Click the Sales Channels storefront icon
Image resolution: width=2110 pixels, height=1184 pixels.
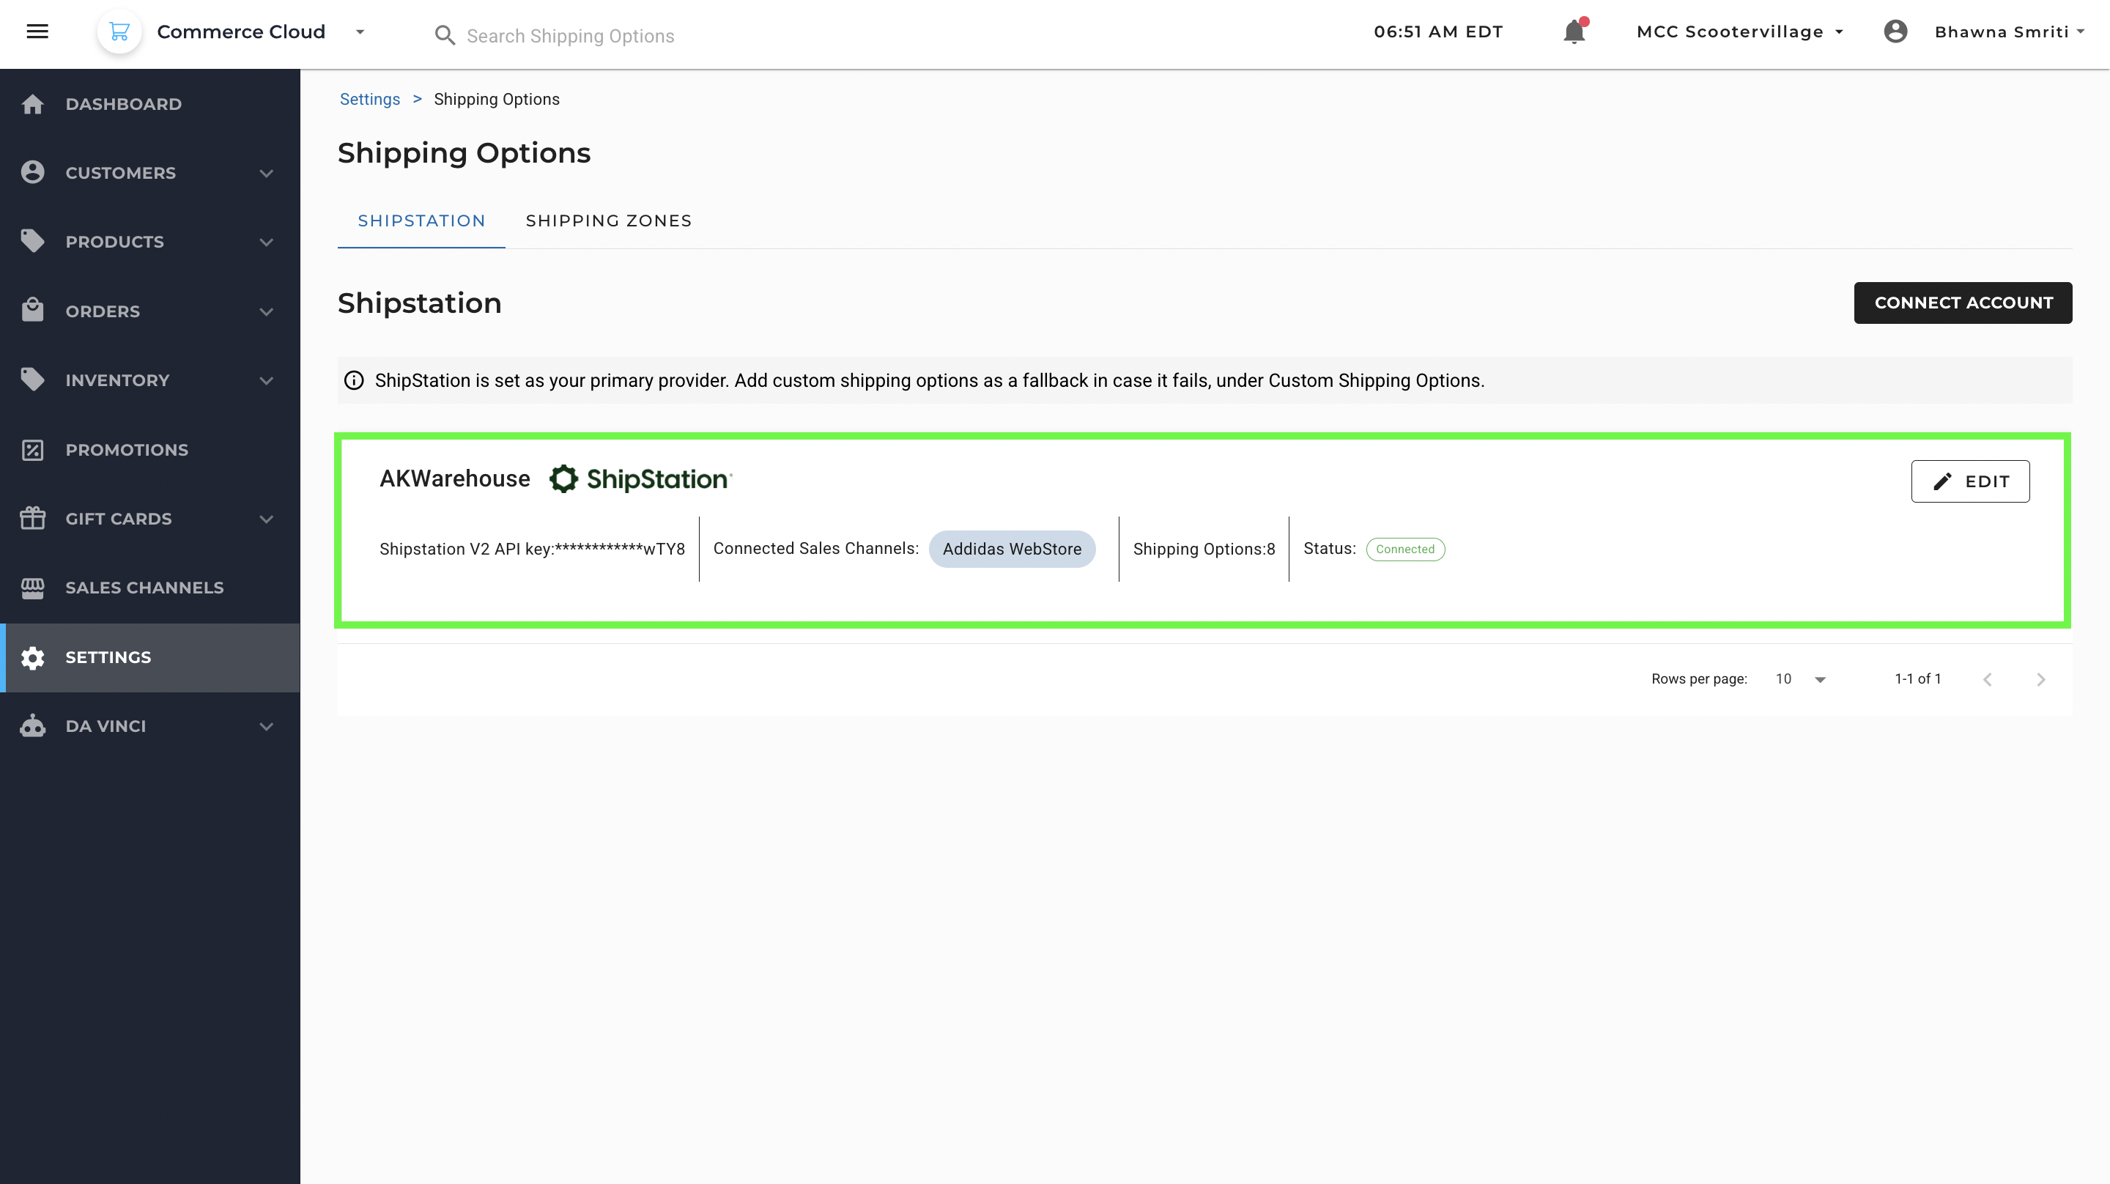[32, 588]
